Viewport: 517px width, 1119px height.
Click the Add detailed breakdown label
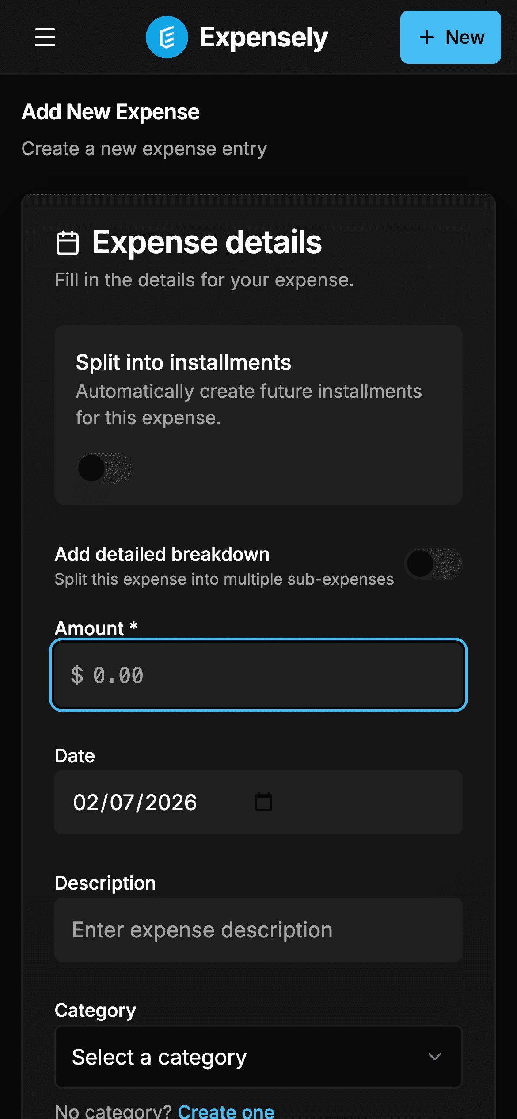[162, 554]
